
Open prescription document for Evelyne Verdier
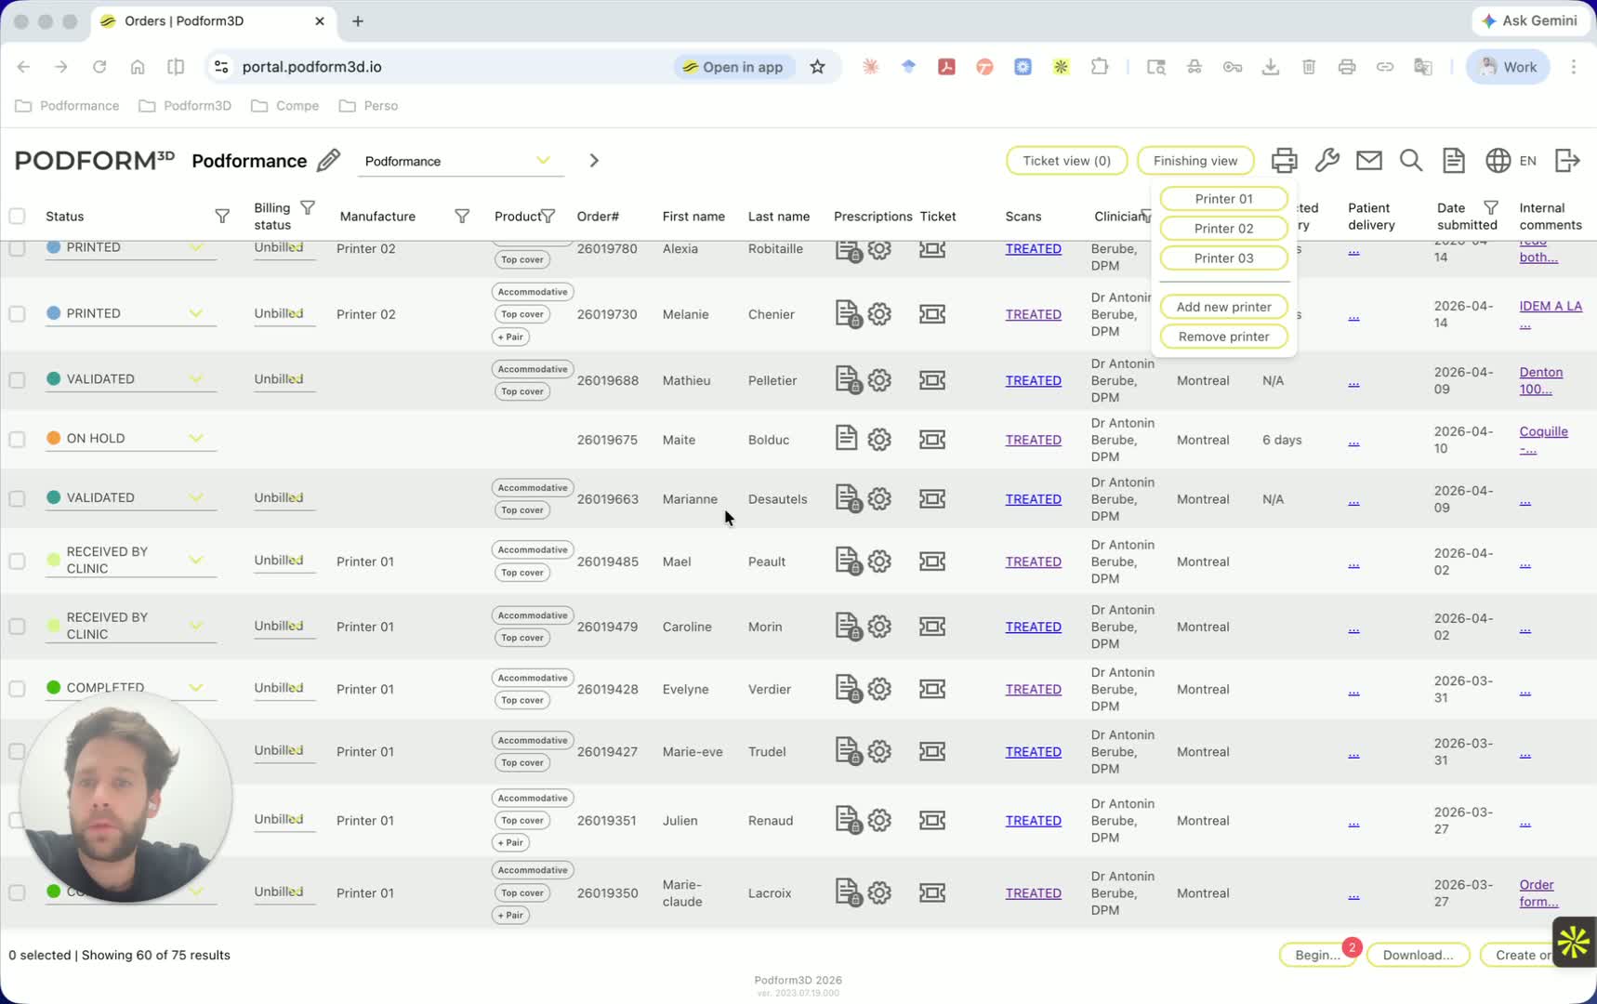848,689
